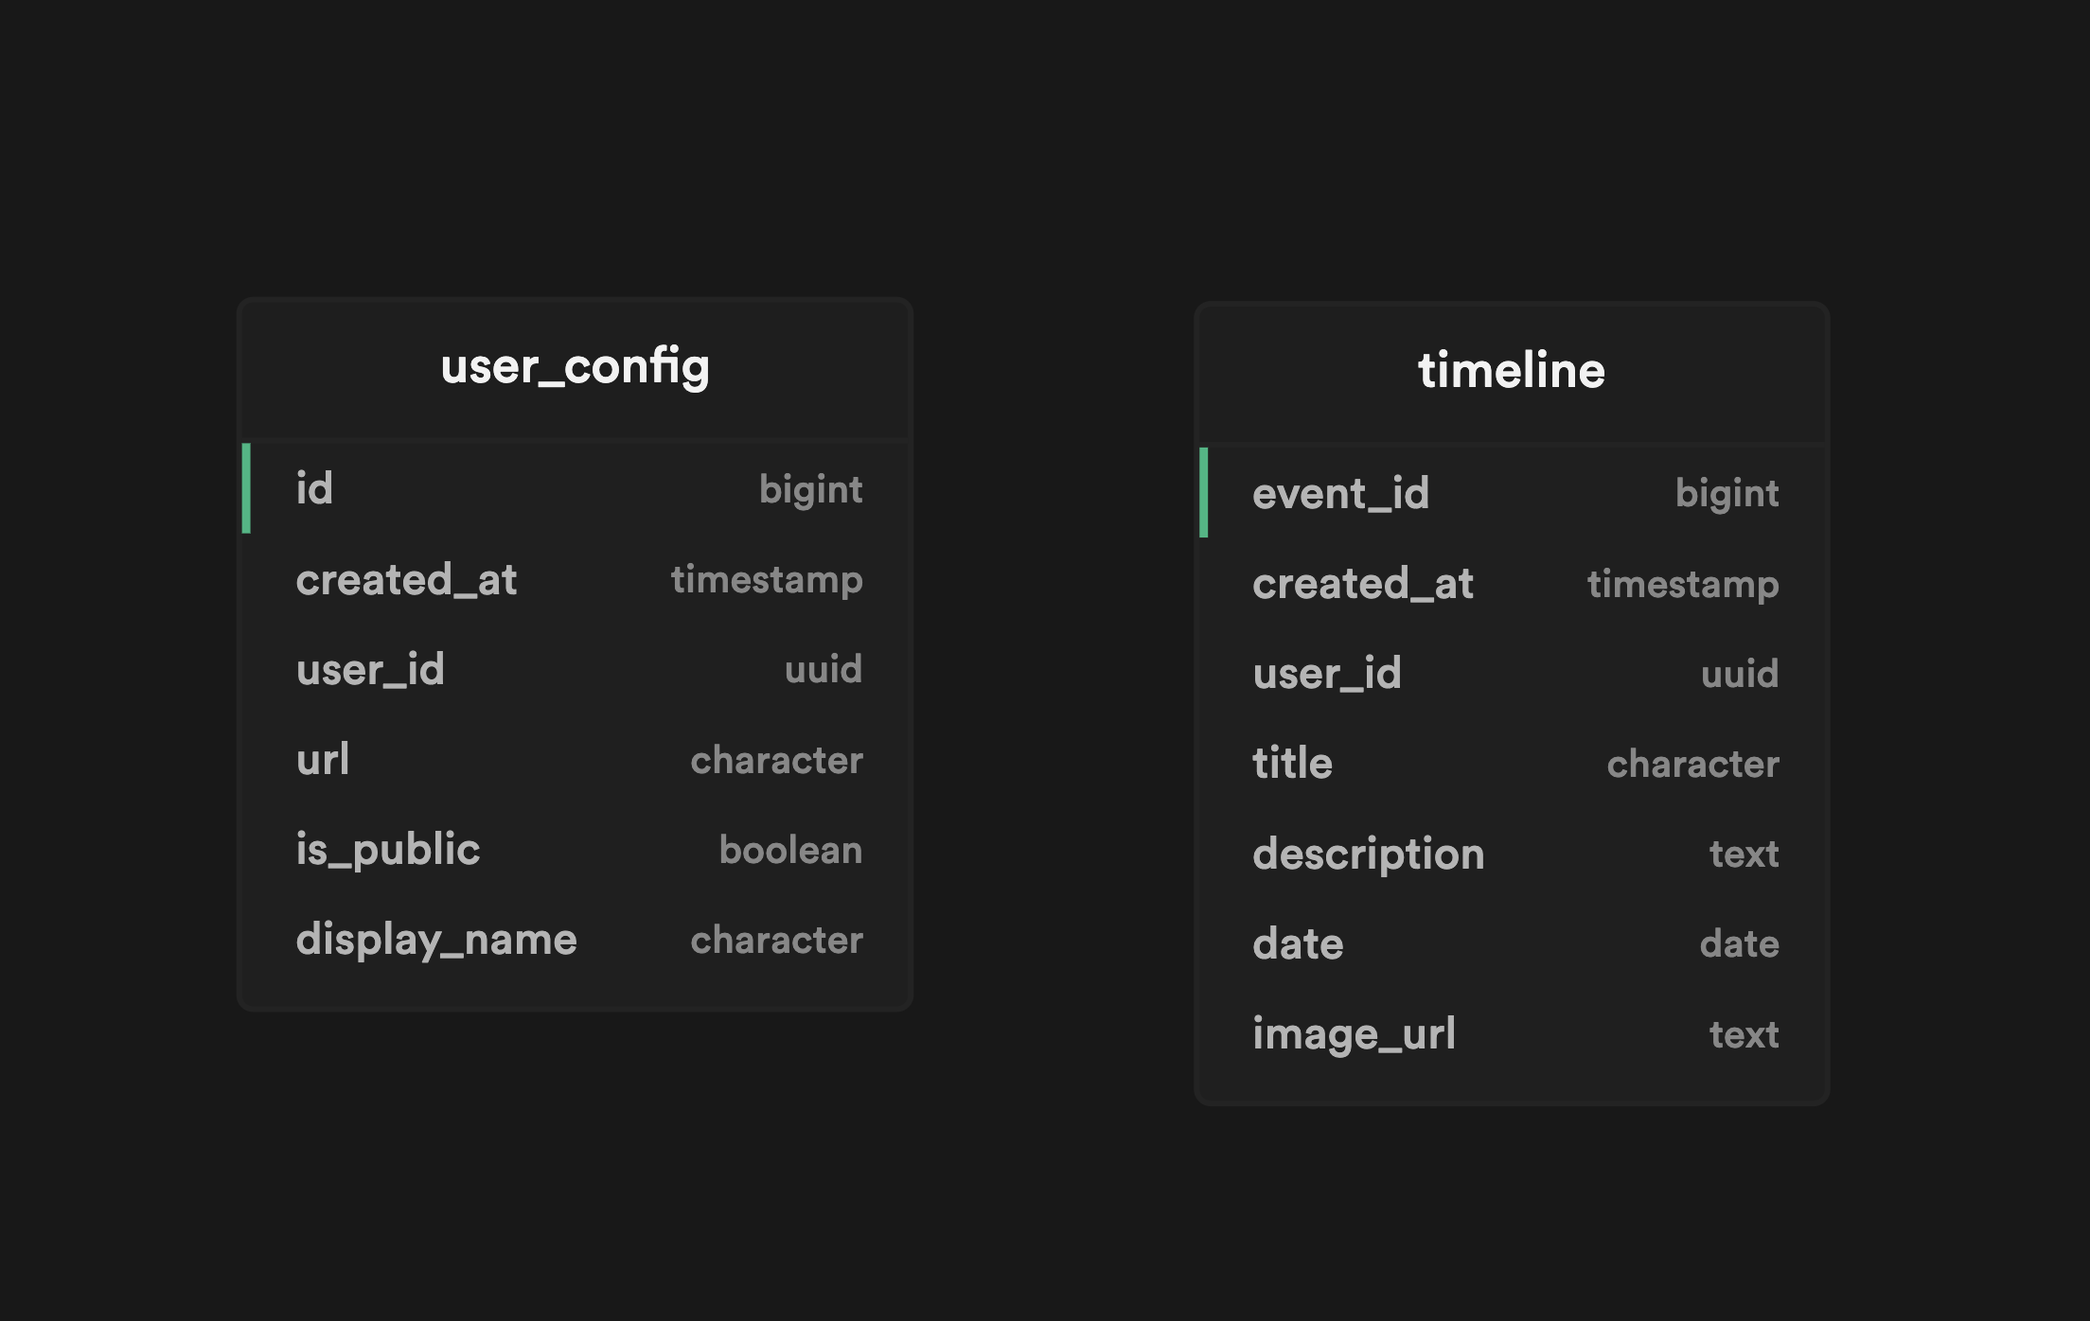Select the timeline table header

(1511, 371)
